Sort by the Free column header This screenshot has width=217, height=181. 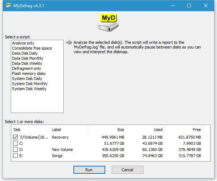[x=184, y=130]
